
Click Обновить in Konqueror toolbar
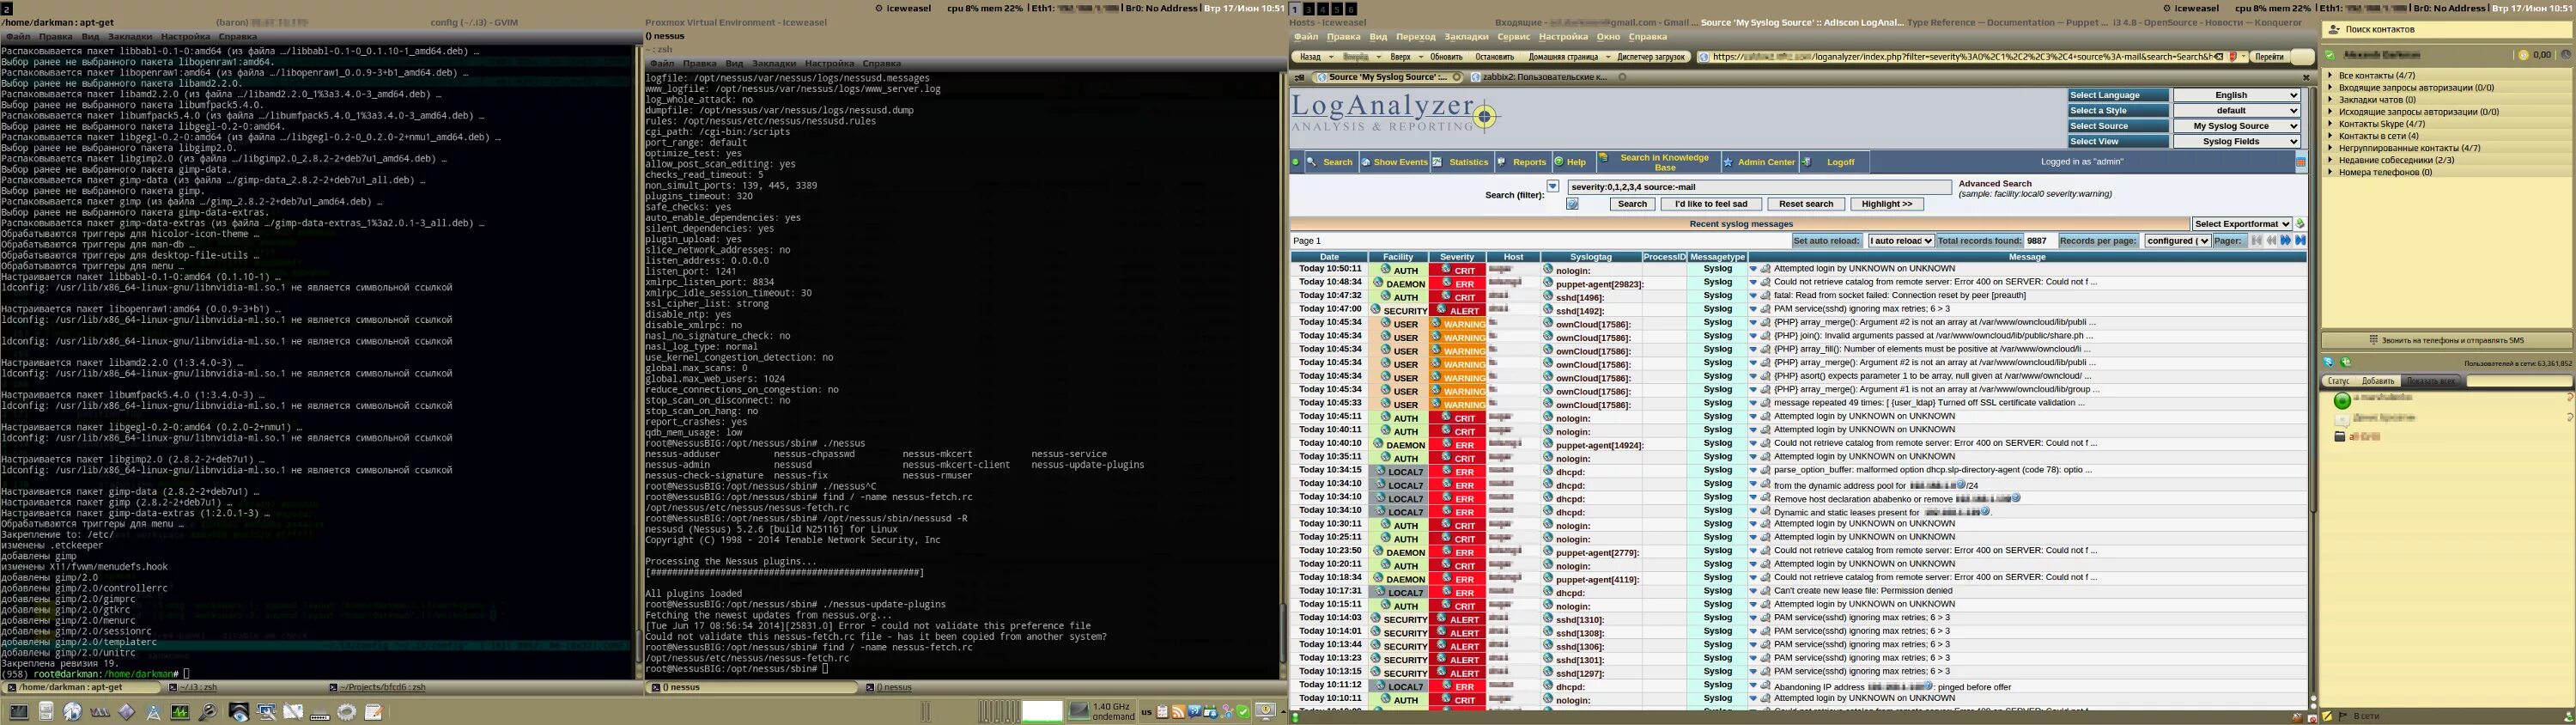[1446, 57]
